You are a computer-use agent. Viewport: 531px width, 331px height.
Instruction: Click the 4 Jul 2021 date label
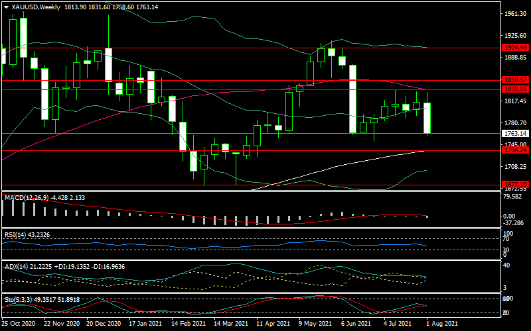tap(398, 323)
